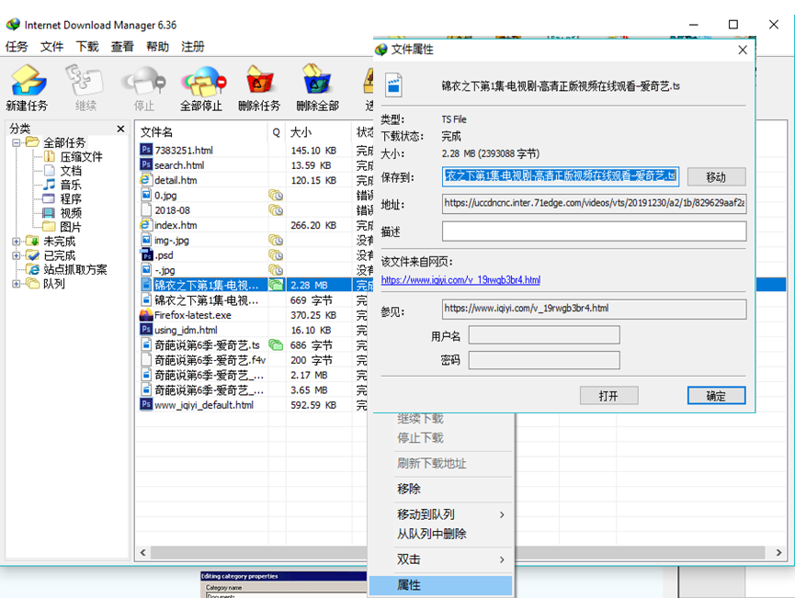Expand the 已完成 tree node
Viewport: 795px width, 598px height.
[x=17, y=255]
